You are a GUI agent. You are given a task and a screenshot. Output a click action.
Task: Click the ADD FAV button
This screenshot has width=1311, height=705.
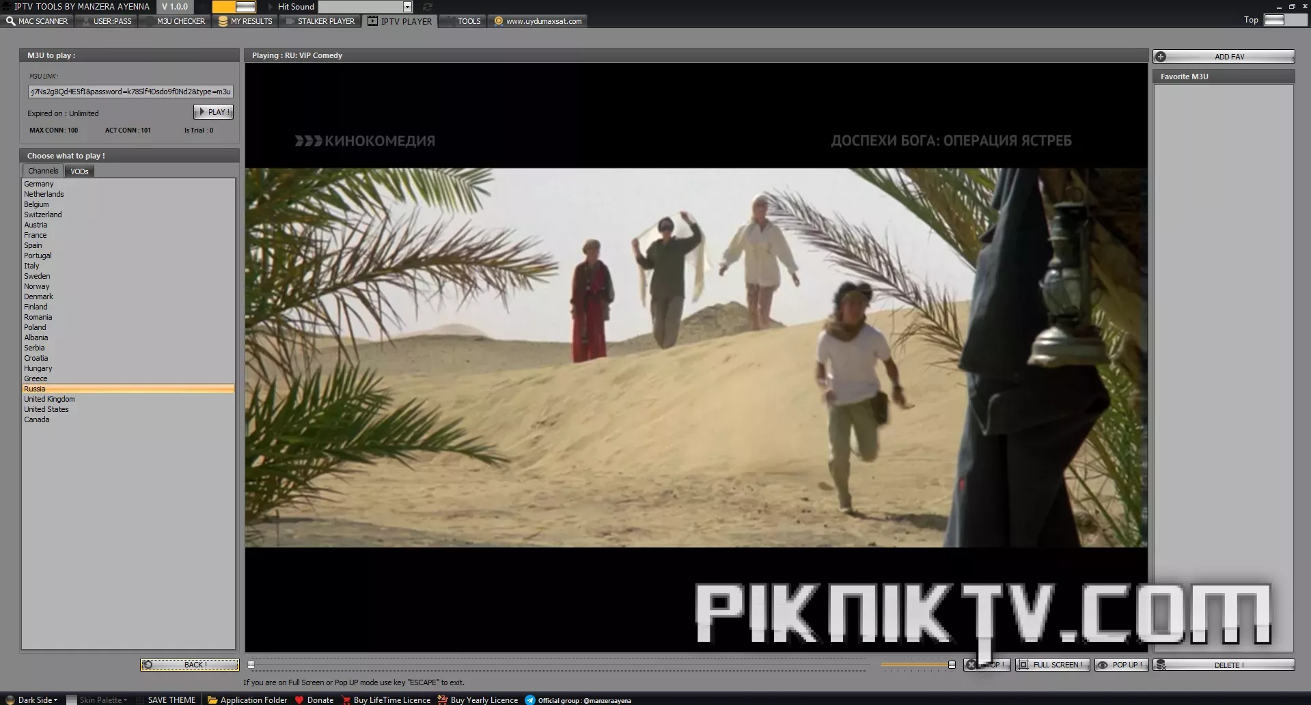(x=1224, y=57)
